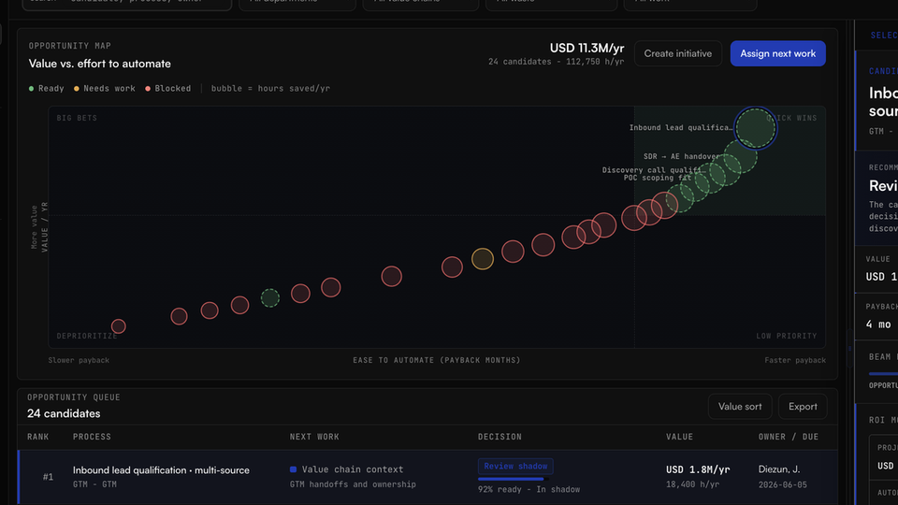
Task: Click the NEXT WORK column header
Action: [314, 437]
